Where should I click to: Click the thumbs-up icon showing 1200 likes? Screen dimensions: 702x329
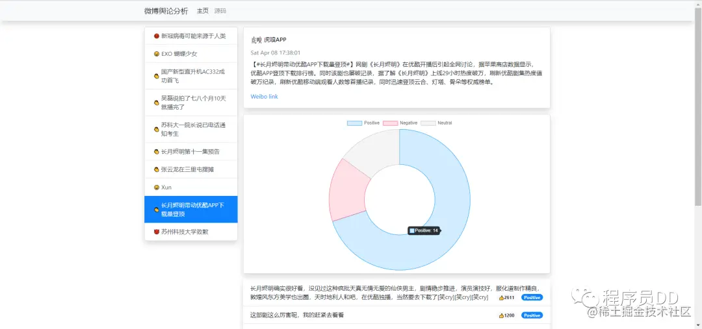[501, 315]
